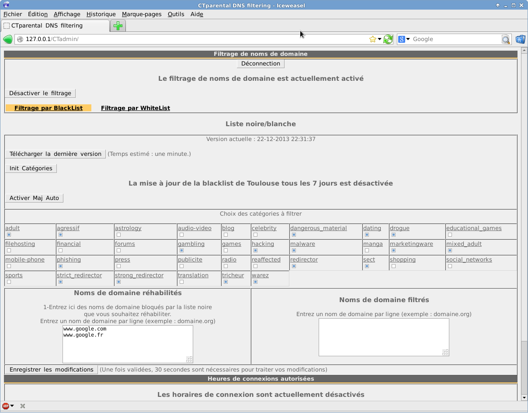Image resolution: width=528 pixels, height=413 pixels.
Task: Click the Déconnection button
Action: [x=261, y=64]
